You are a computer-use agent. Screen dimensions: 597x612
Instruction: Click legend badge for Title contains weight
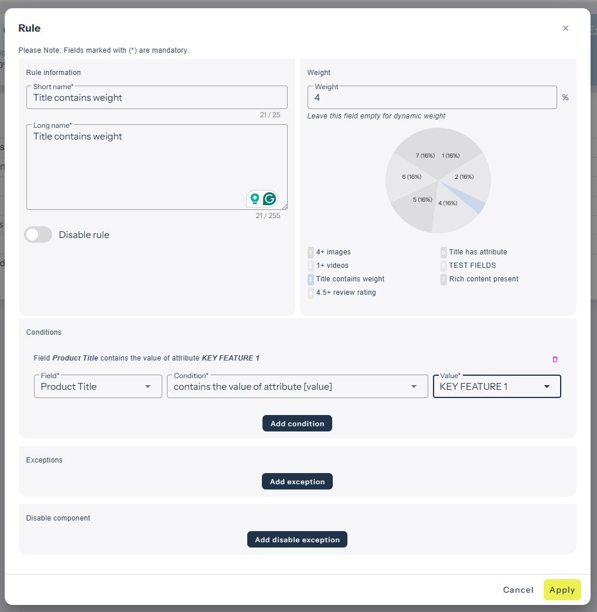[311, 279]
